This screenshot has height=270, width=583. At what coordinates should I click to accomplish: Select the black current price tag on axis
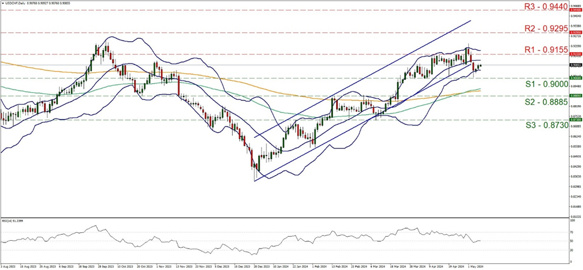coord(575,65)
